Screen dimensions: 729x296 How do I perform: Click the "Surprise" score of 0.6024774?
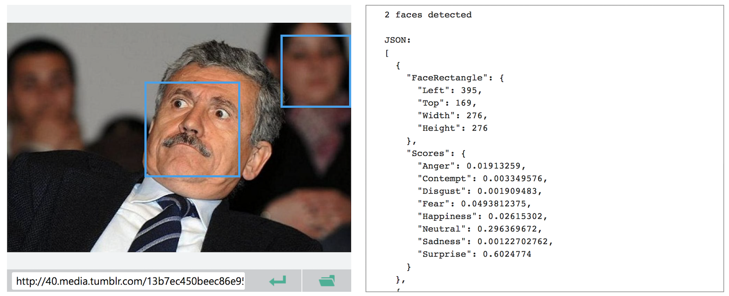click(x=507, y=254)
